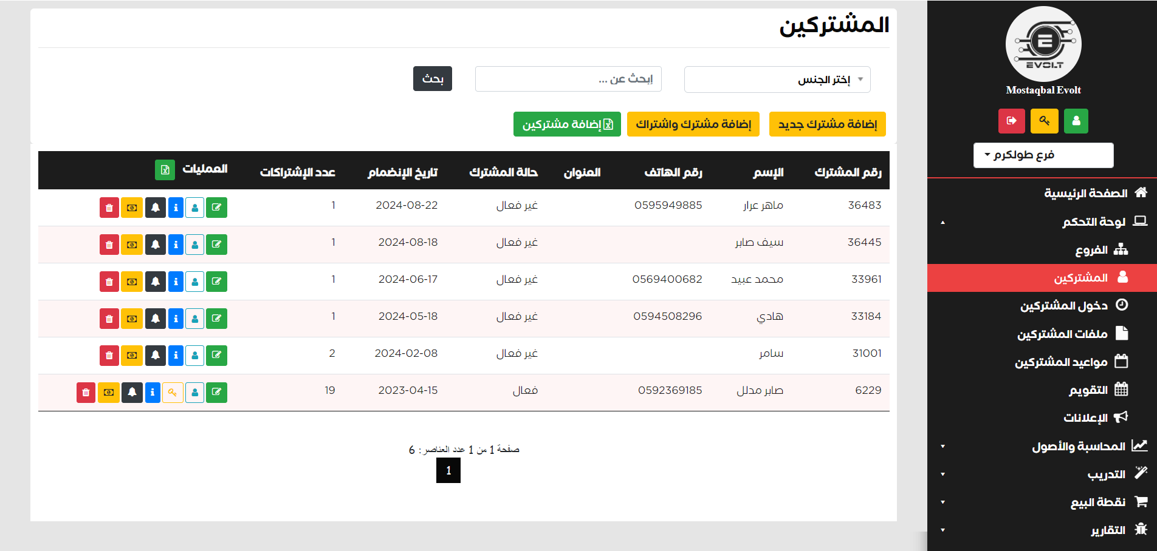Click the key icon in subscriber 6229 row
This screenshot has width=1157, height=551.
coord(173,393)
